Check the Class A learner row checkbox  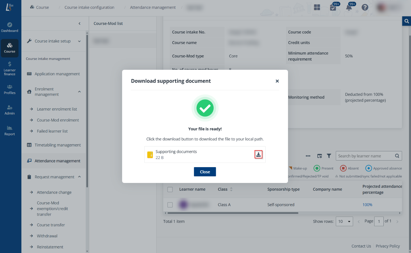click(x=170, y=205)
